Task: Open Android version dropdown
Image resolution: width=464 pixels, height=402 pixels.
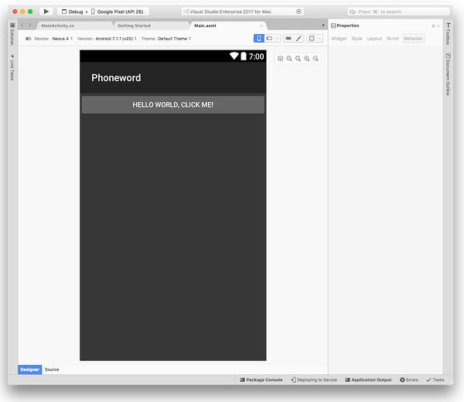Action: pos(116,38)
